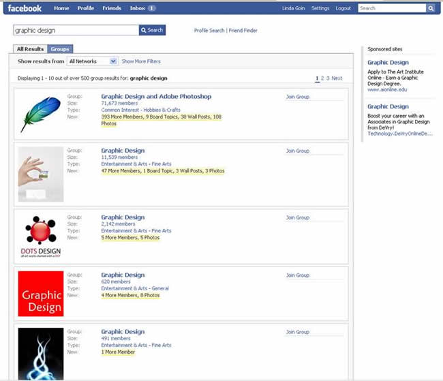Open the blue flame group thumbnail
Viewport: 443px width, 381px height.
point(41,354)
